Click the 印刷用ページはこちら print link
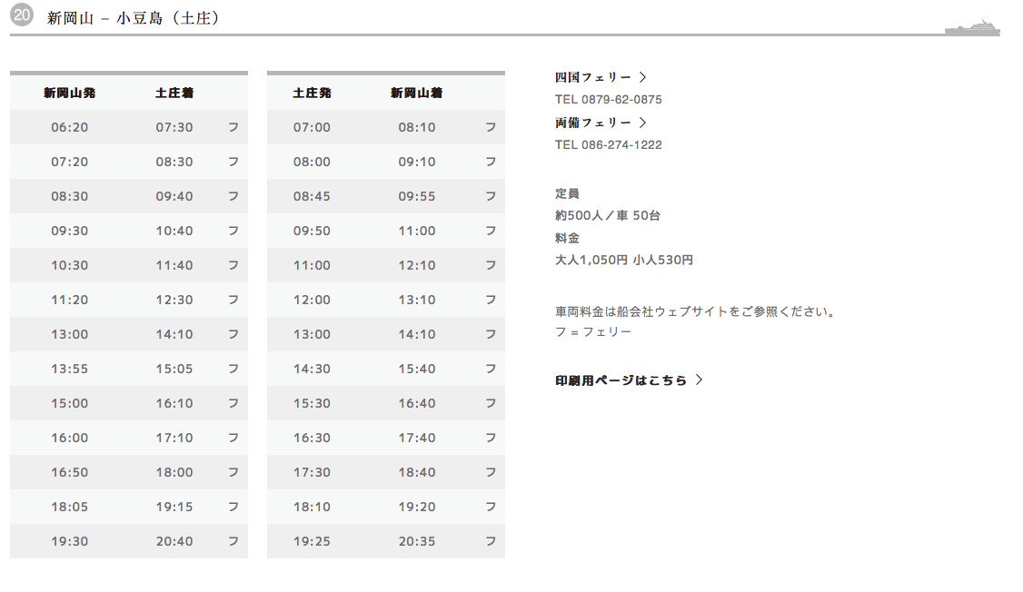The width and height of the screenshot is (1023, 592). (629, 380)
